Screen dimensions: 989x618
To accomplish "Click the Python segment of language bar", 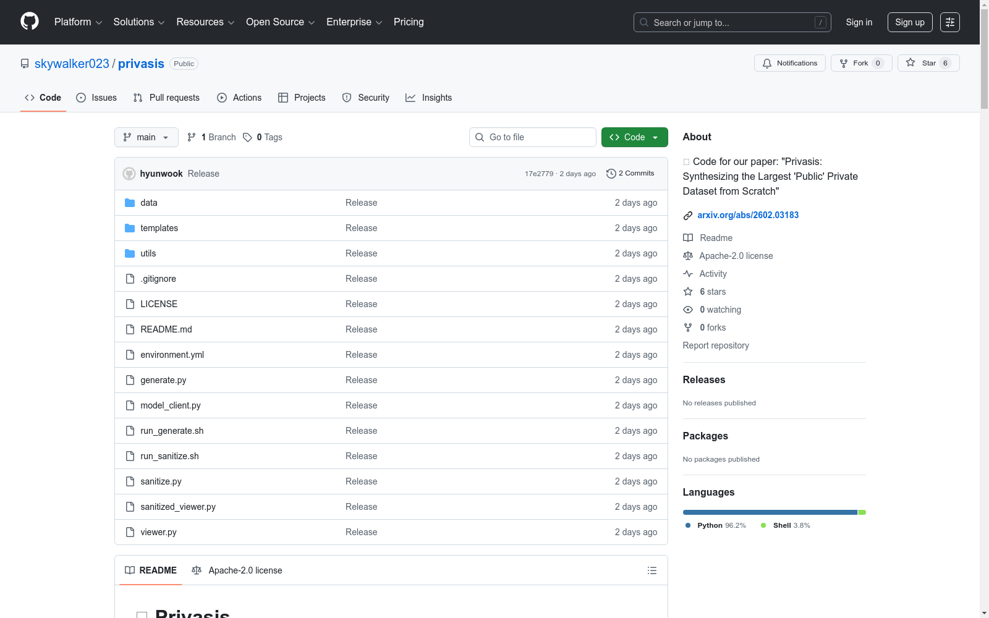I will pos(770,512).
